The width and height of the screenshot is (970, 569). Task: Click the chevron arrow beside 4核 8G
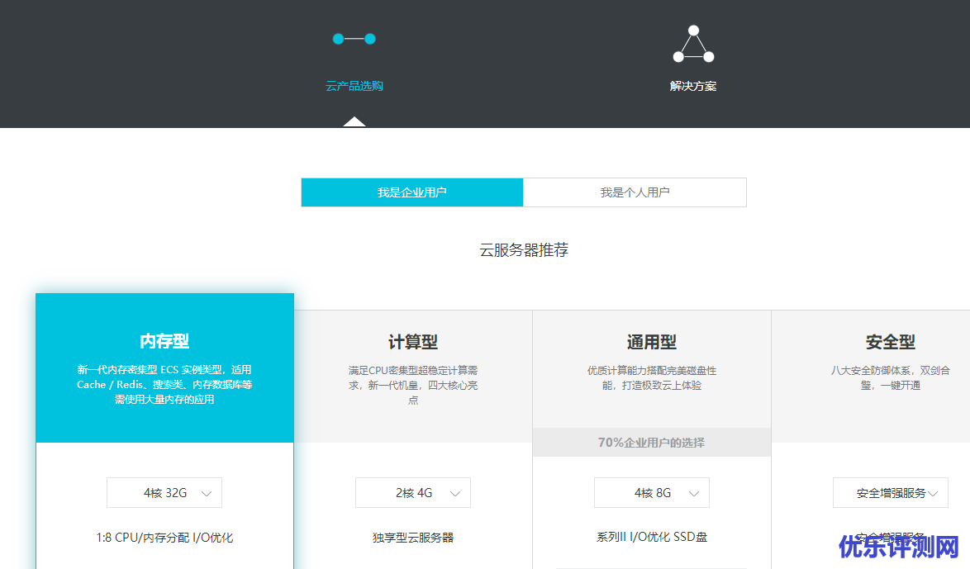pyautogui.click(x=694, y=494)
